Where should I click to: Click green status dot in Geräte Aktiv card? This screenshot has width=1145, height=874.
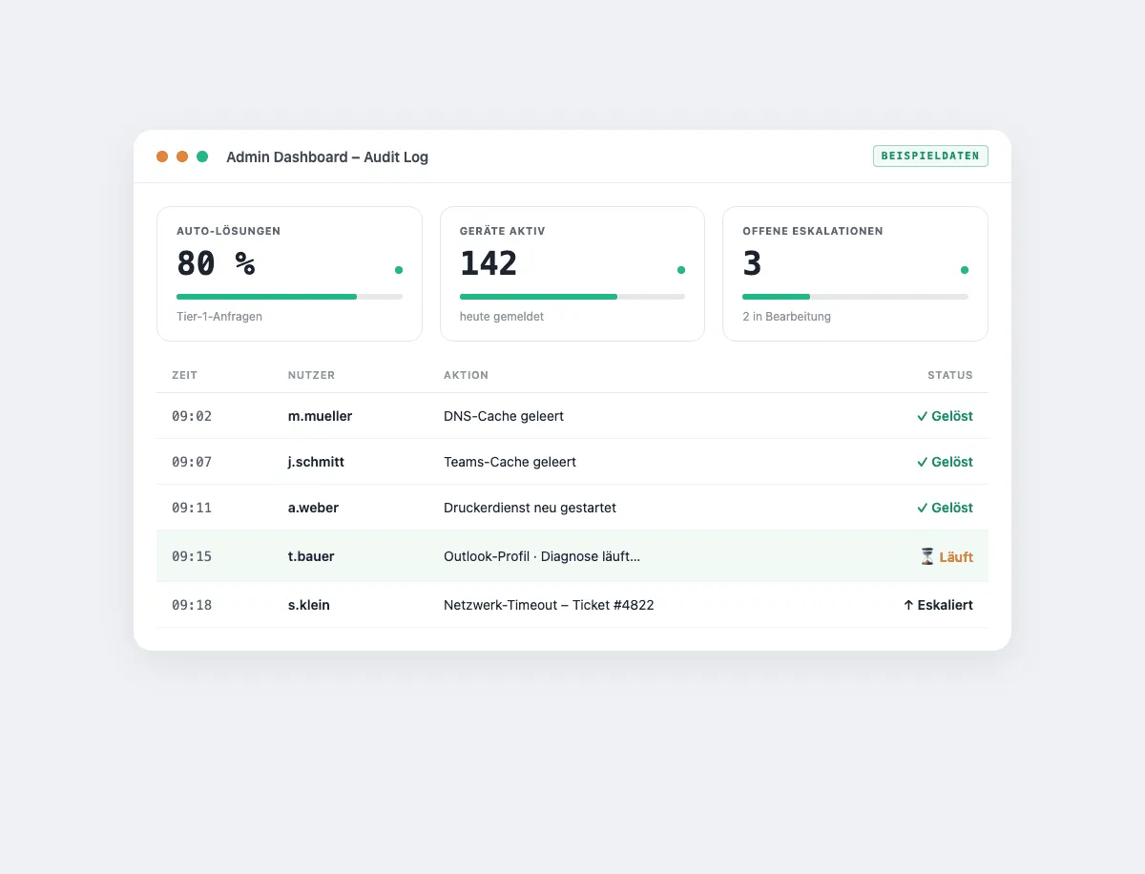(681, 270)
